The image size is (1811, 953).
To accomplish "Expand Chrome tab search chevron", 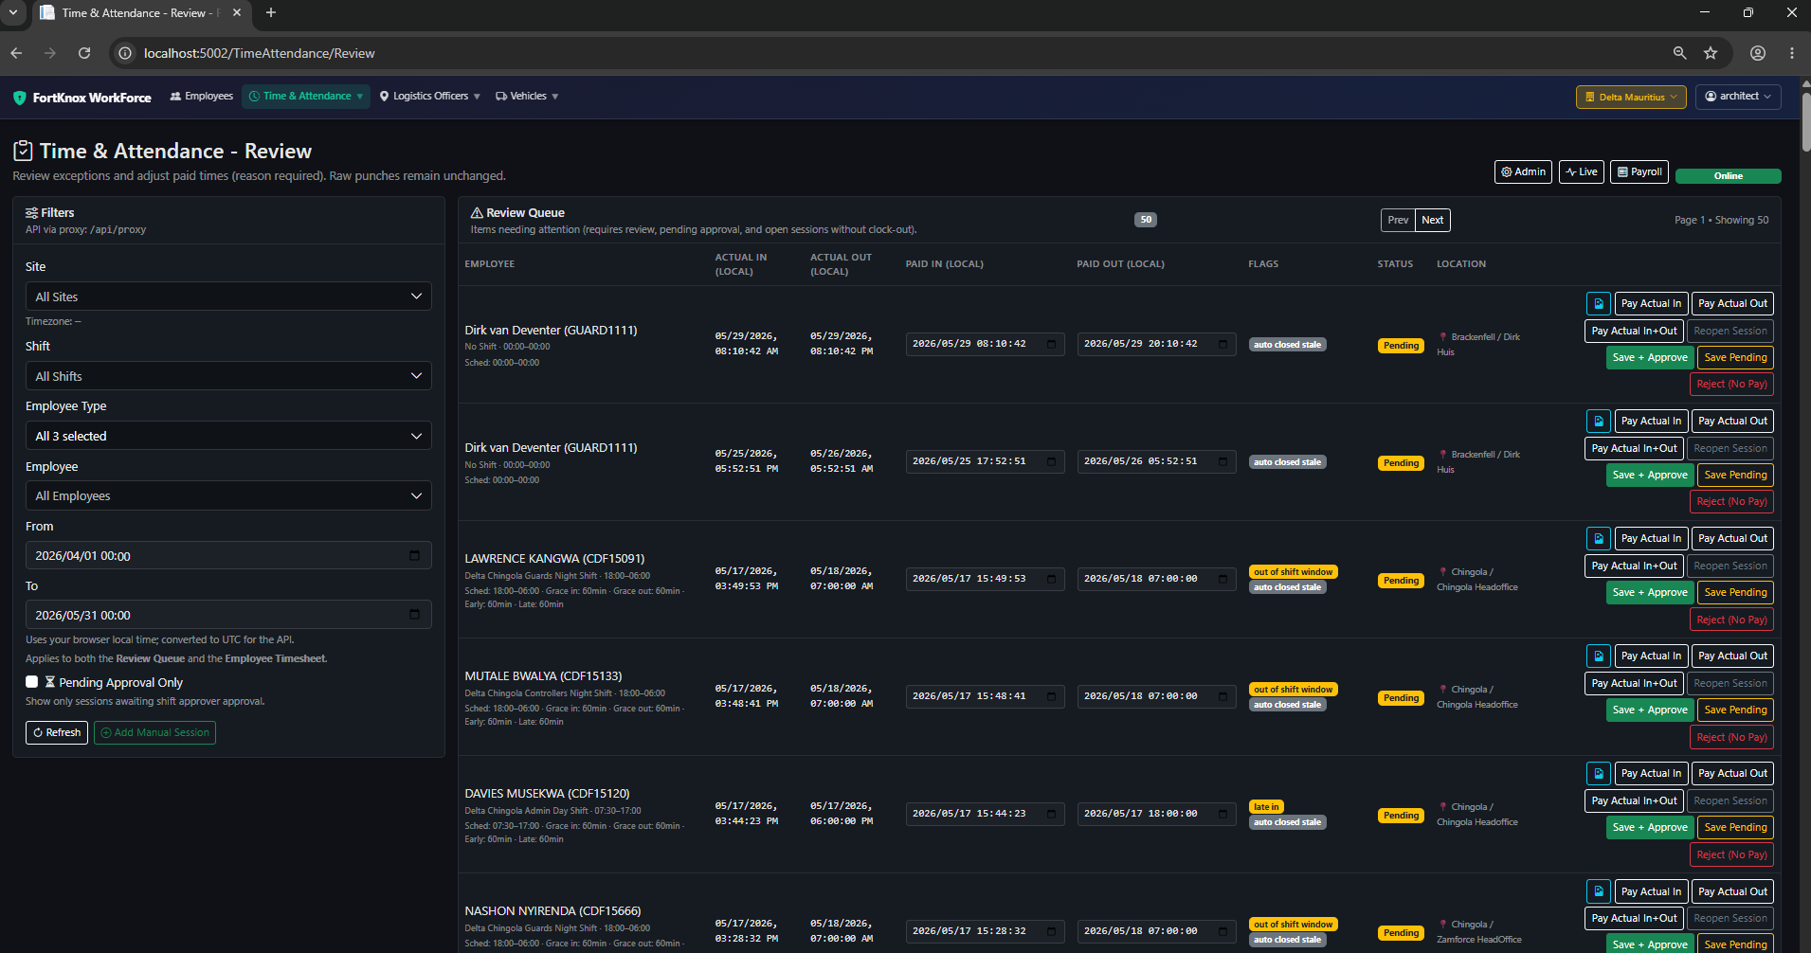I will [x=13, y=12].
